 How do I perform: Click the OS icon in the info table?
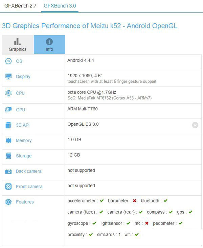point(8,61)
